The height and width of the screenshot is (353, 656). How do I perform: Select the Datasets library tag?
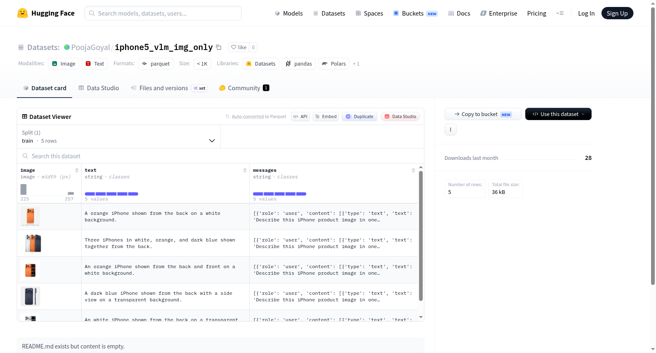coord(261,64)
